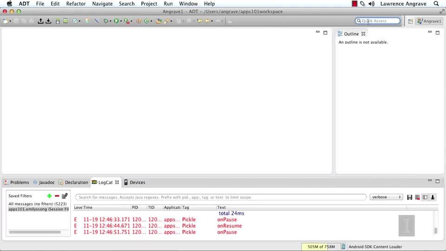This screenshot has height=251, width=446.
Task: Click the New wizard toolbar icon
Action: pyautogui.click(x=5, y=21)
